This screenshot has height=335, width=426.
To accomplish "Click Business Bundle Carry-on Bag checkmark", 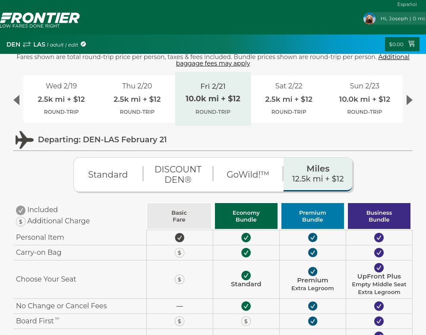I will [x=379, y=253].
